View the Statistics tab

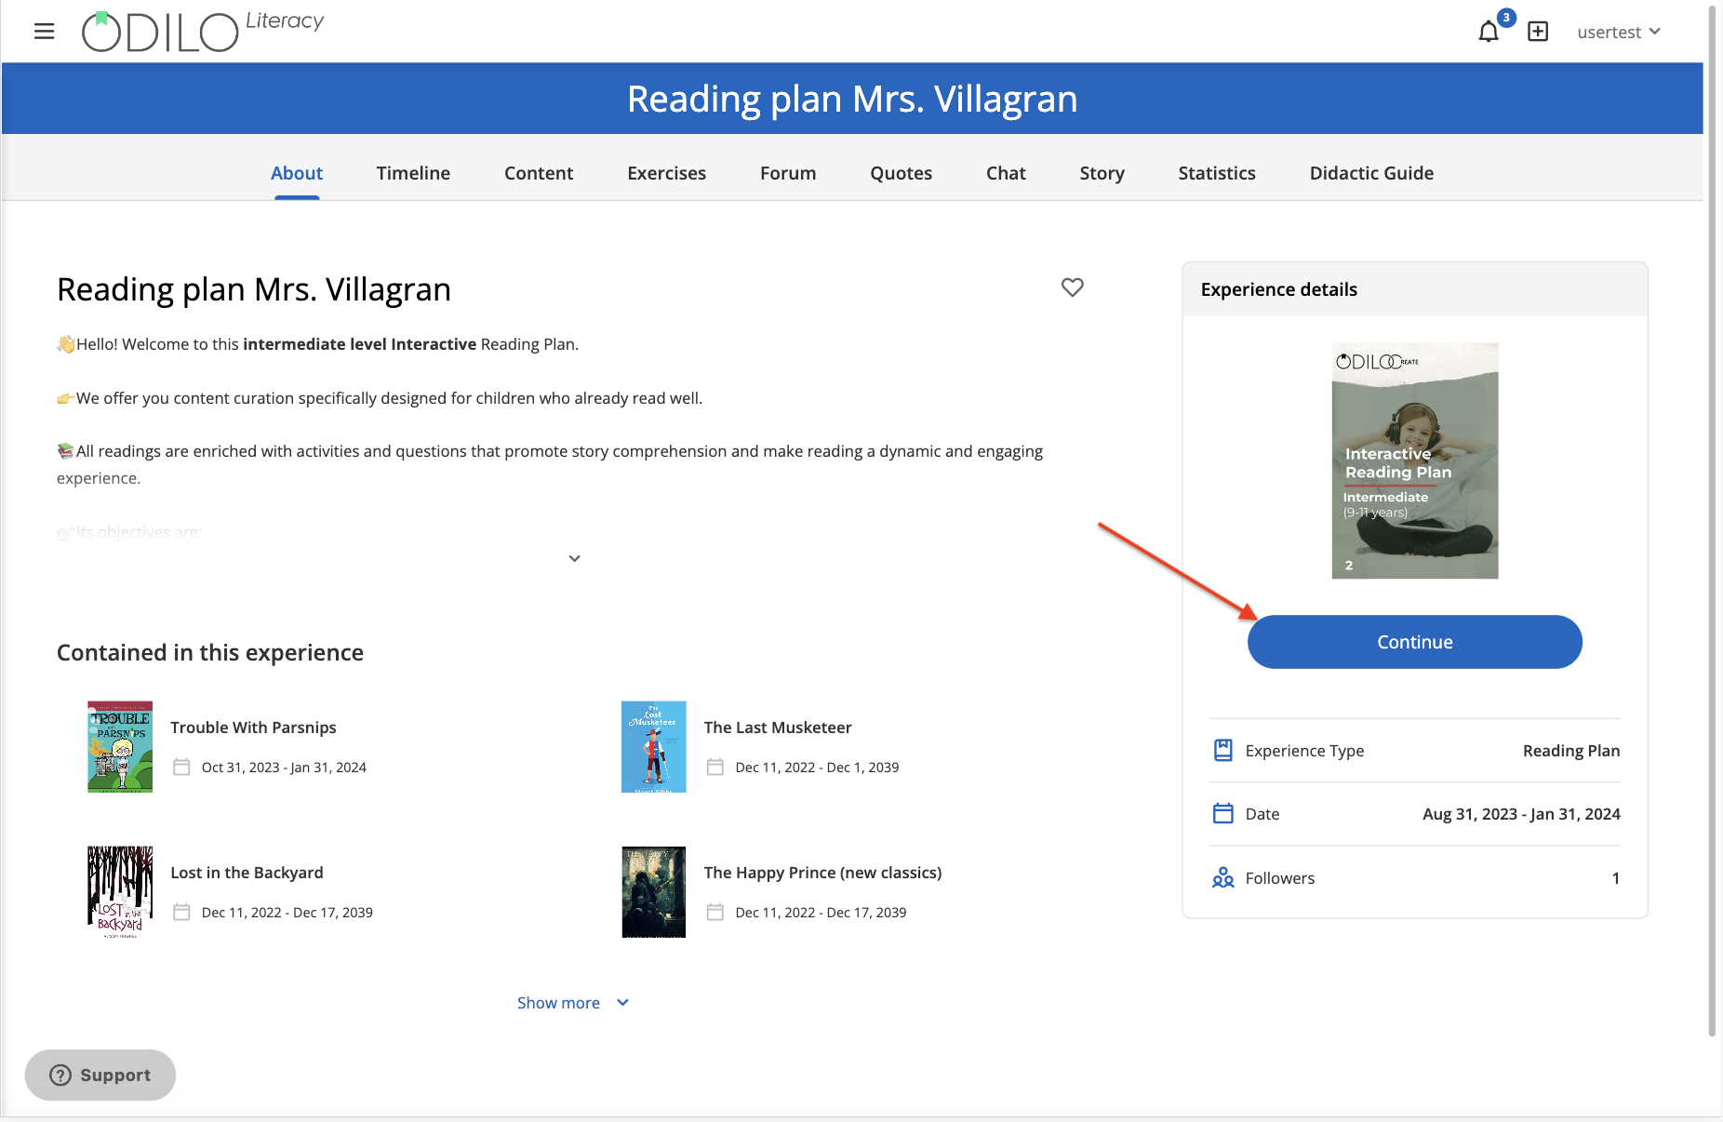(1217, 173)
